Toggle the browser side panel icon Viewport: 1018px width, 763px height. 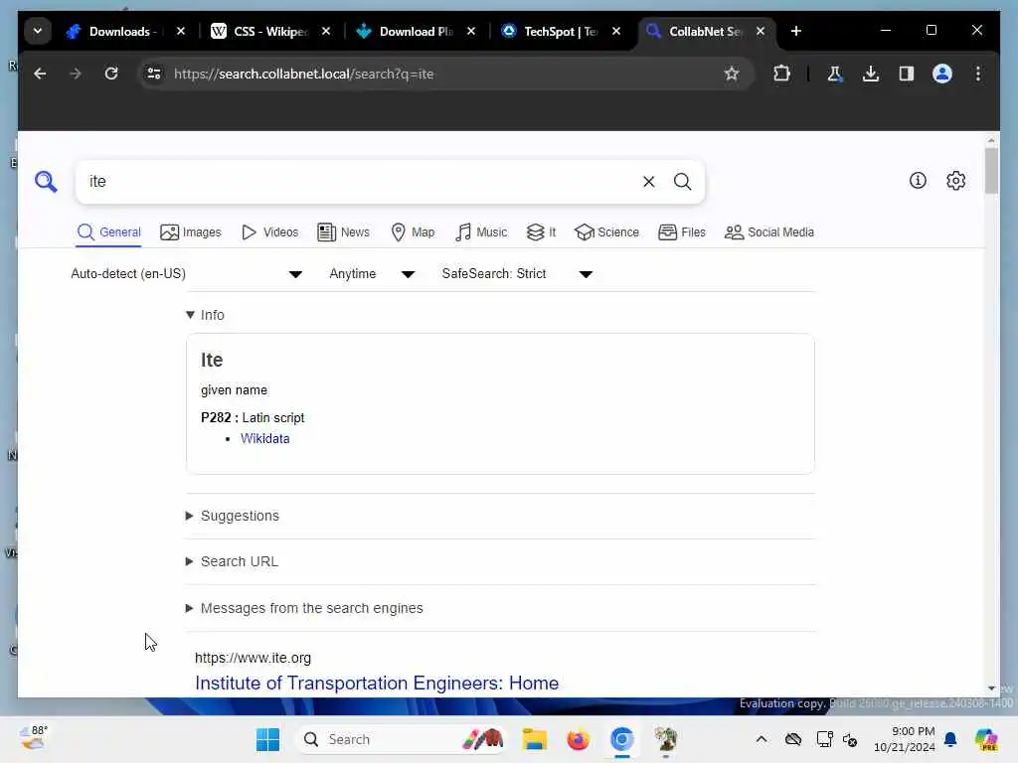[907, 74]
